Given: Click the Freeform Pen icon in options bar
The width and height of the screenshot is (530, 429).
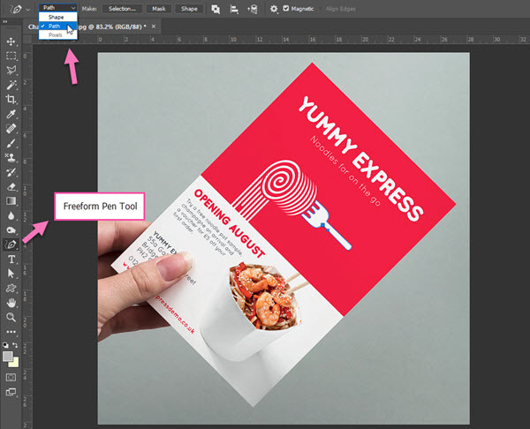Looking at the screenshot, I should click(x=16, y=9).
